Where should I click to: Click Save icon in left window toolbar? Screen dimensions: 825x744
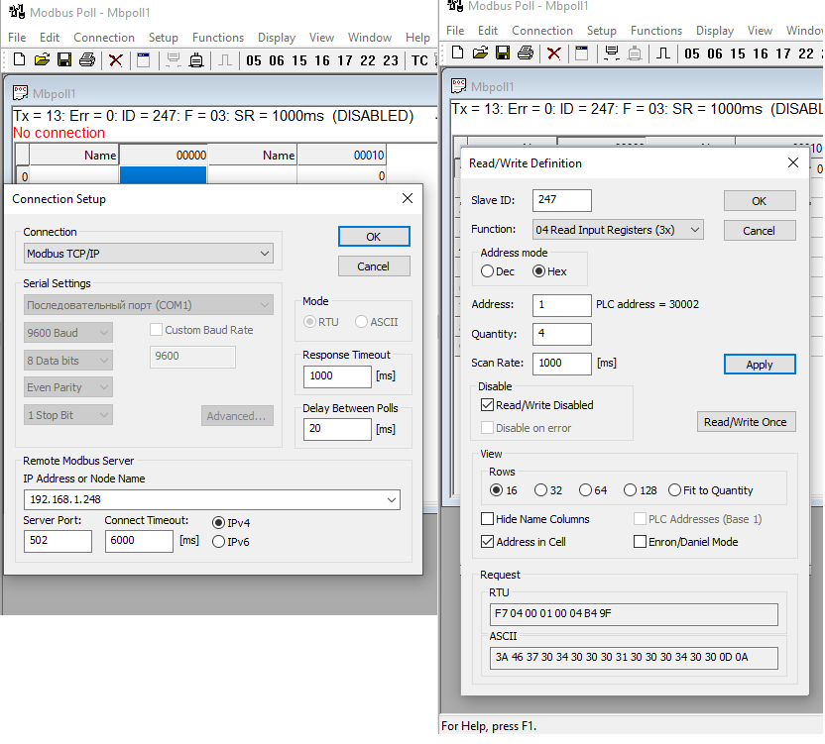tap(64, 60)
